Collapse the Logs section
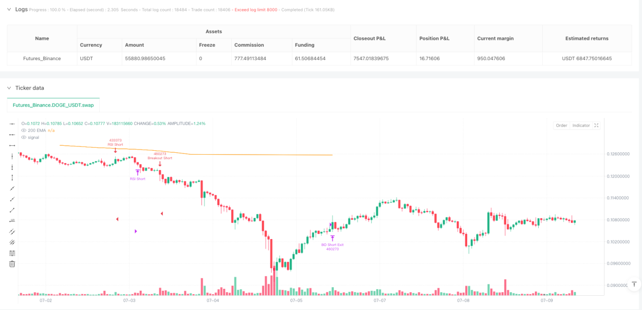 [x=9, y=9]
